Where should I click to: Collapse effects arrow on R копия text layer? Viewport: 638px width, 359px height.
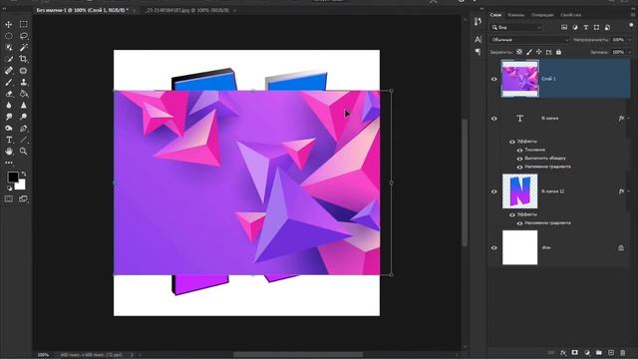[629, 119]
